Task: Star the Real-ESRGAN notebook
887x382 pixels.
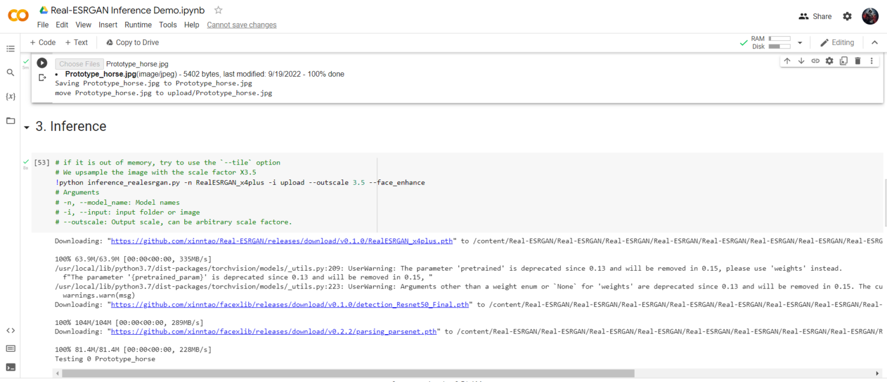Action: [218, 10]
